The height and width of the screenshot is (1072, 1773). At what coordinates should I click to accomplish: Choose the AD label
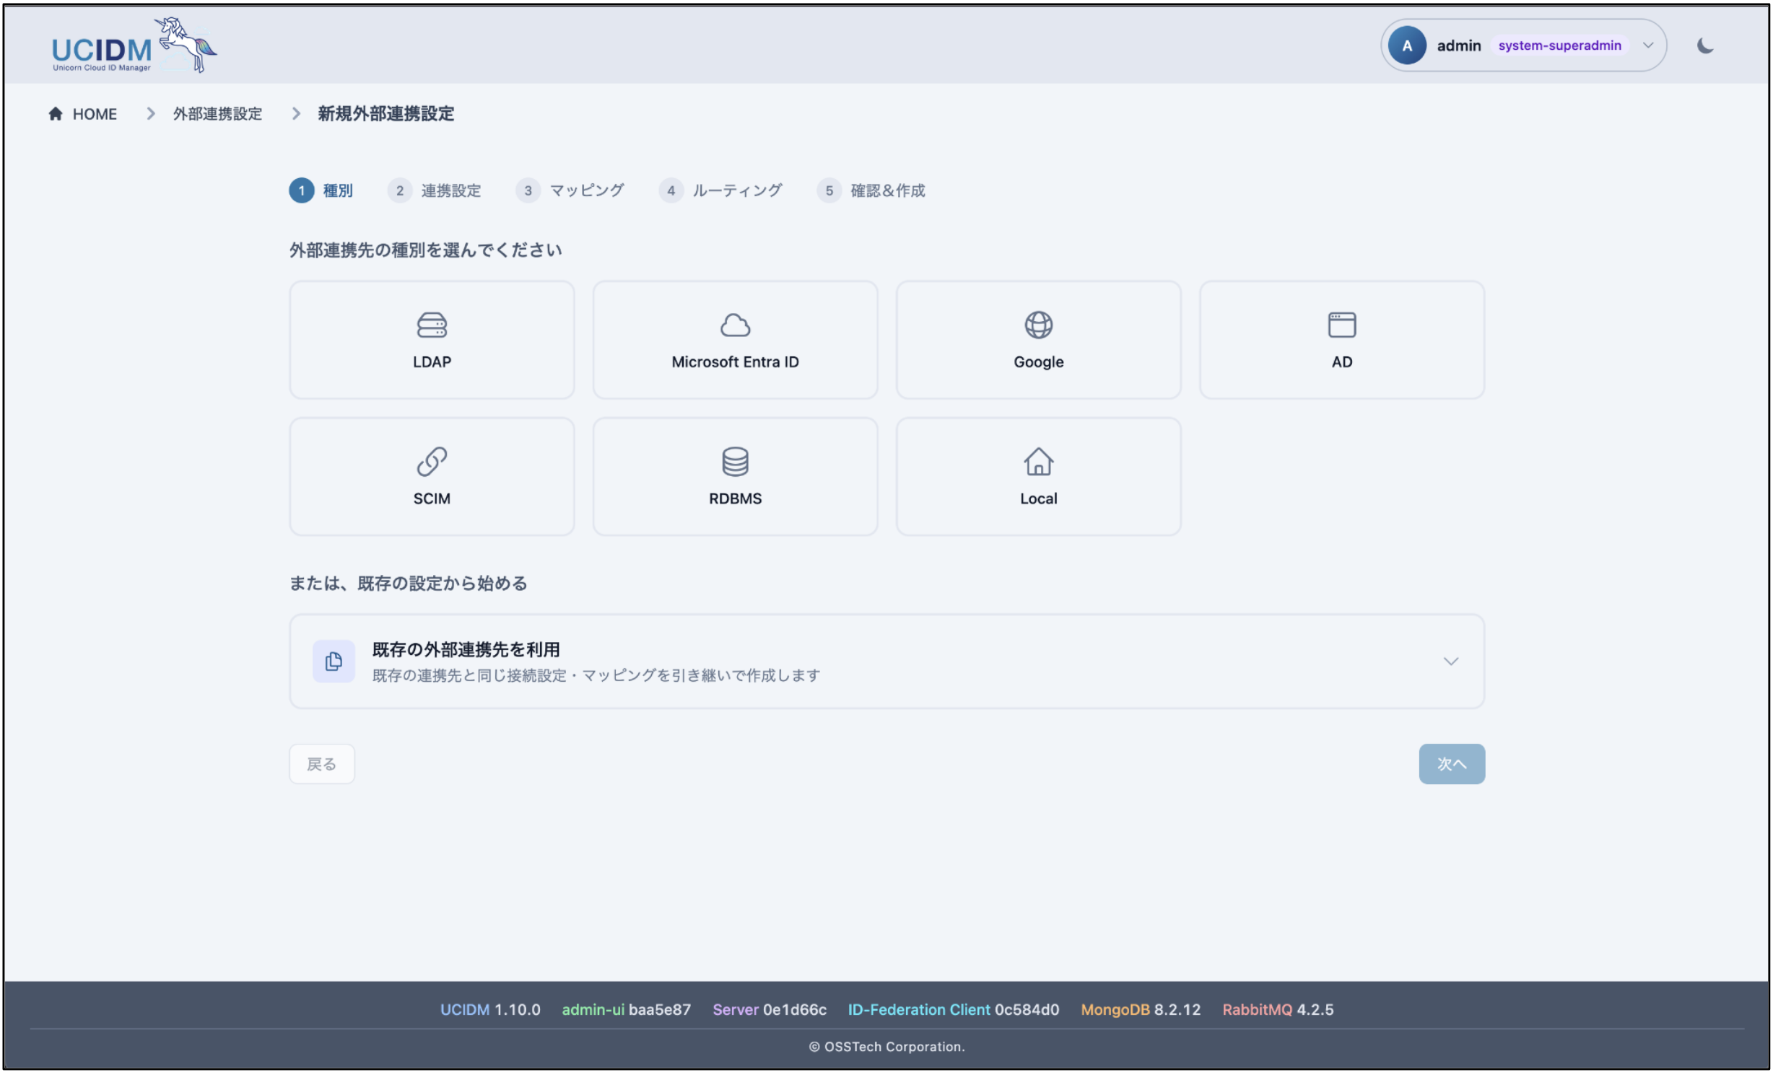coord(1341,362)
